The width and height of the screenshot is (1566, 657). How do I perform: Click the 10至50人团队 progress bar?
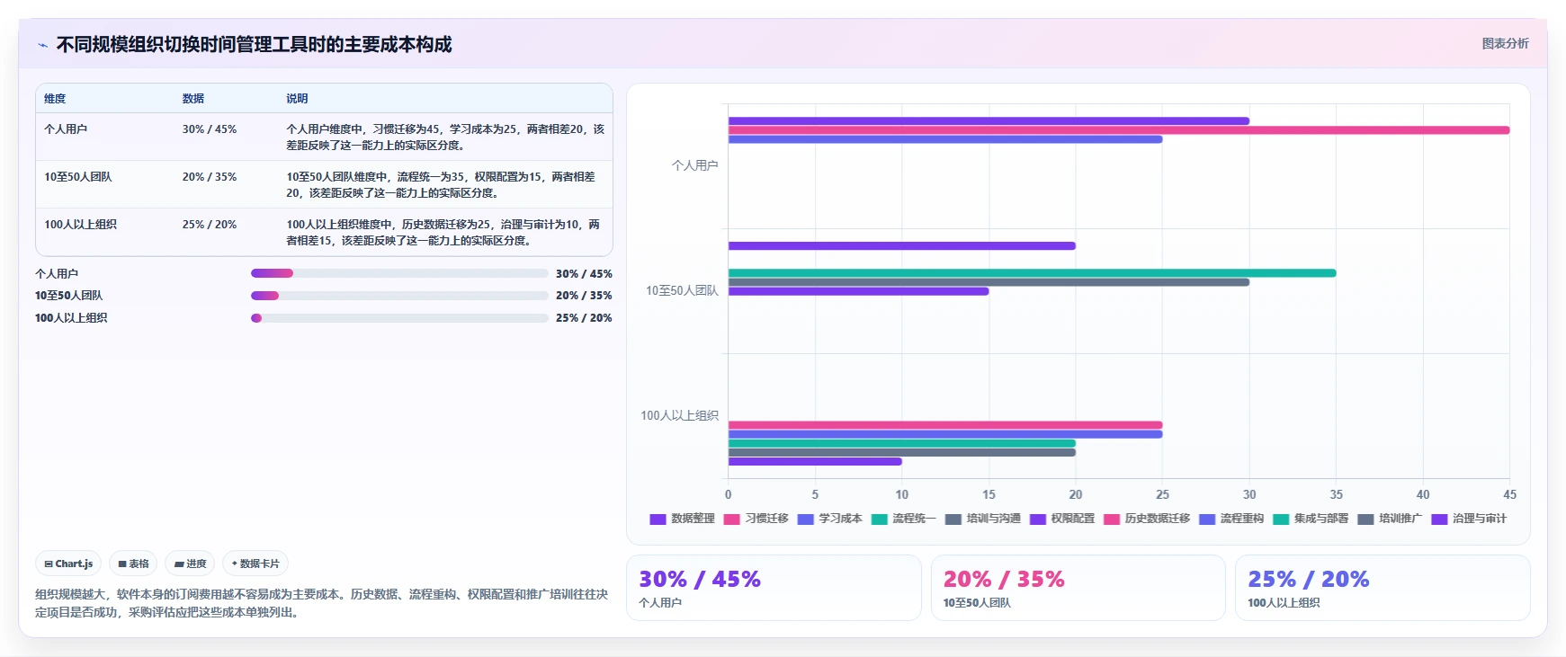point(399,295)
